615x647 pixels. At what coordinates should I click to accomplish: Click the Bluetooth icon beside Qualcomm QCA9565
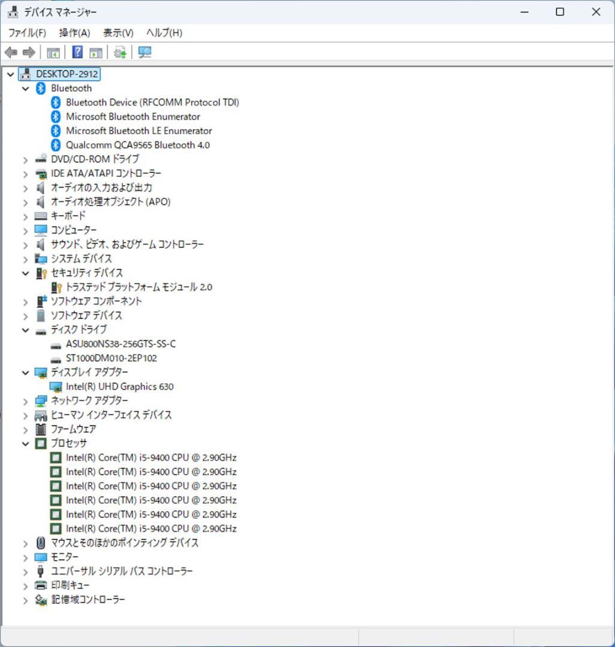coord(54,144)
